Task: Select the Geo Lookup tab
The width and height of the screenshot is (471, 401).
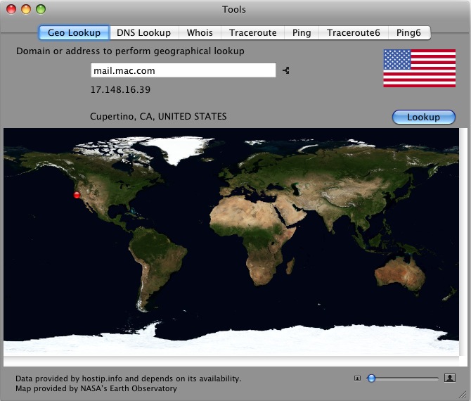Action: [x=74, y=32]
